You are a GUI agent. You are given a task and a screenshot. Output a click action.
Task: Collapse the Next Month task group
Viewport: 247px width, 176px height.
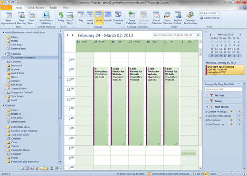[207, 107]
